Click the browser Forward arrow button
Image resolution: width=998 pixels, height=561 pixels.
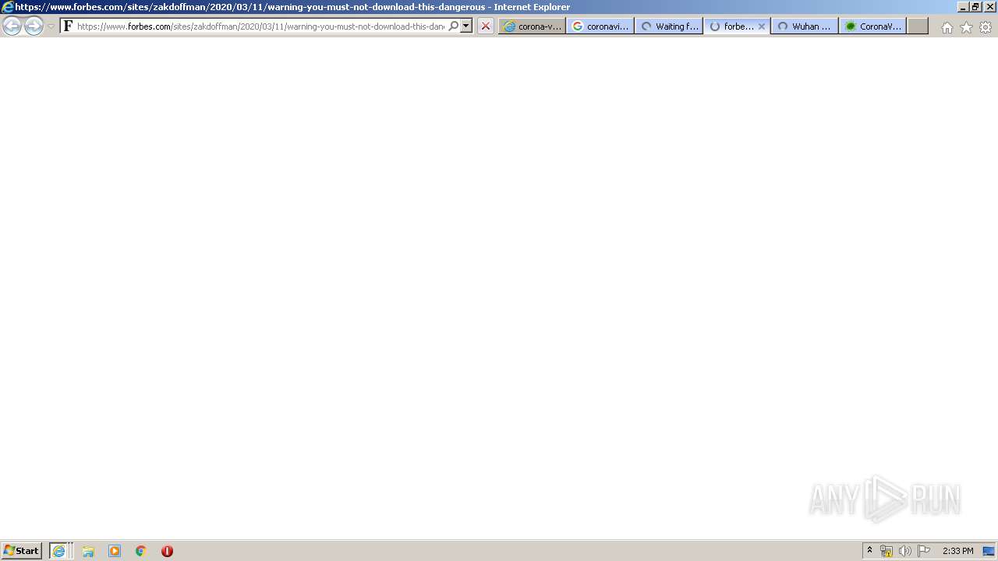pyautogui.click(x=34, y=26)
